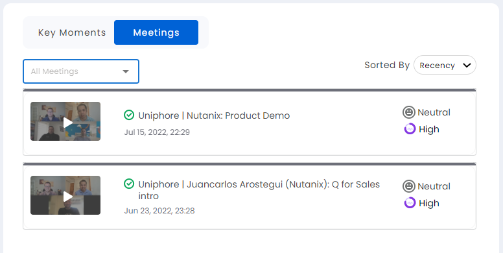503x253 pixels.
Task: Open Juancarlos Arostegui Q for Sales intro meeting
Action: click(x=259, y=190)
